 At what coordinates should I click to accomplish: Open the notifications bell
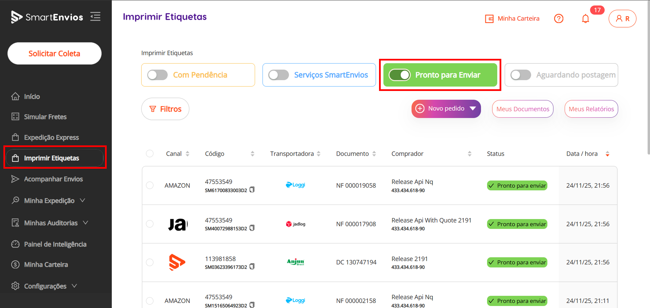point(585,19)
